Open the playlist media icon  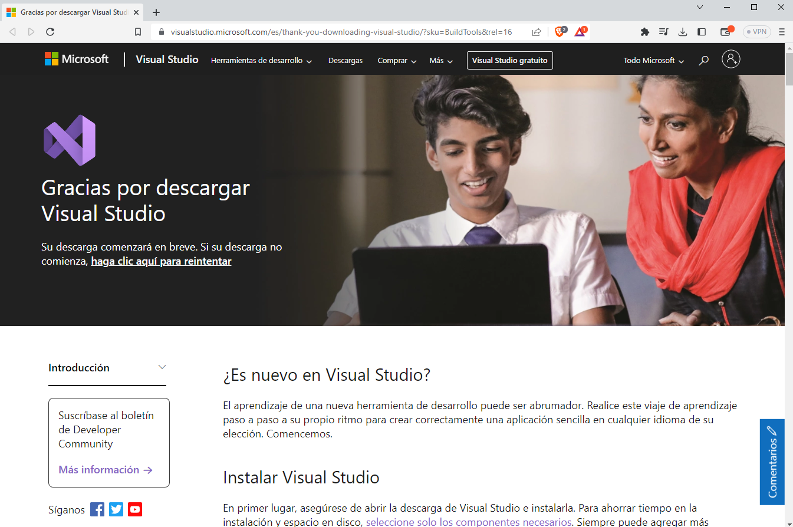[x=664, y=32]
